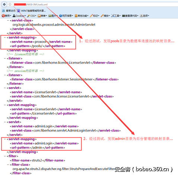Click the Cookies person icon
Image resolution: width=178 pixels, height=176 pixels.
[x=14, y=16]
